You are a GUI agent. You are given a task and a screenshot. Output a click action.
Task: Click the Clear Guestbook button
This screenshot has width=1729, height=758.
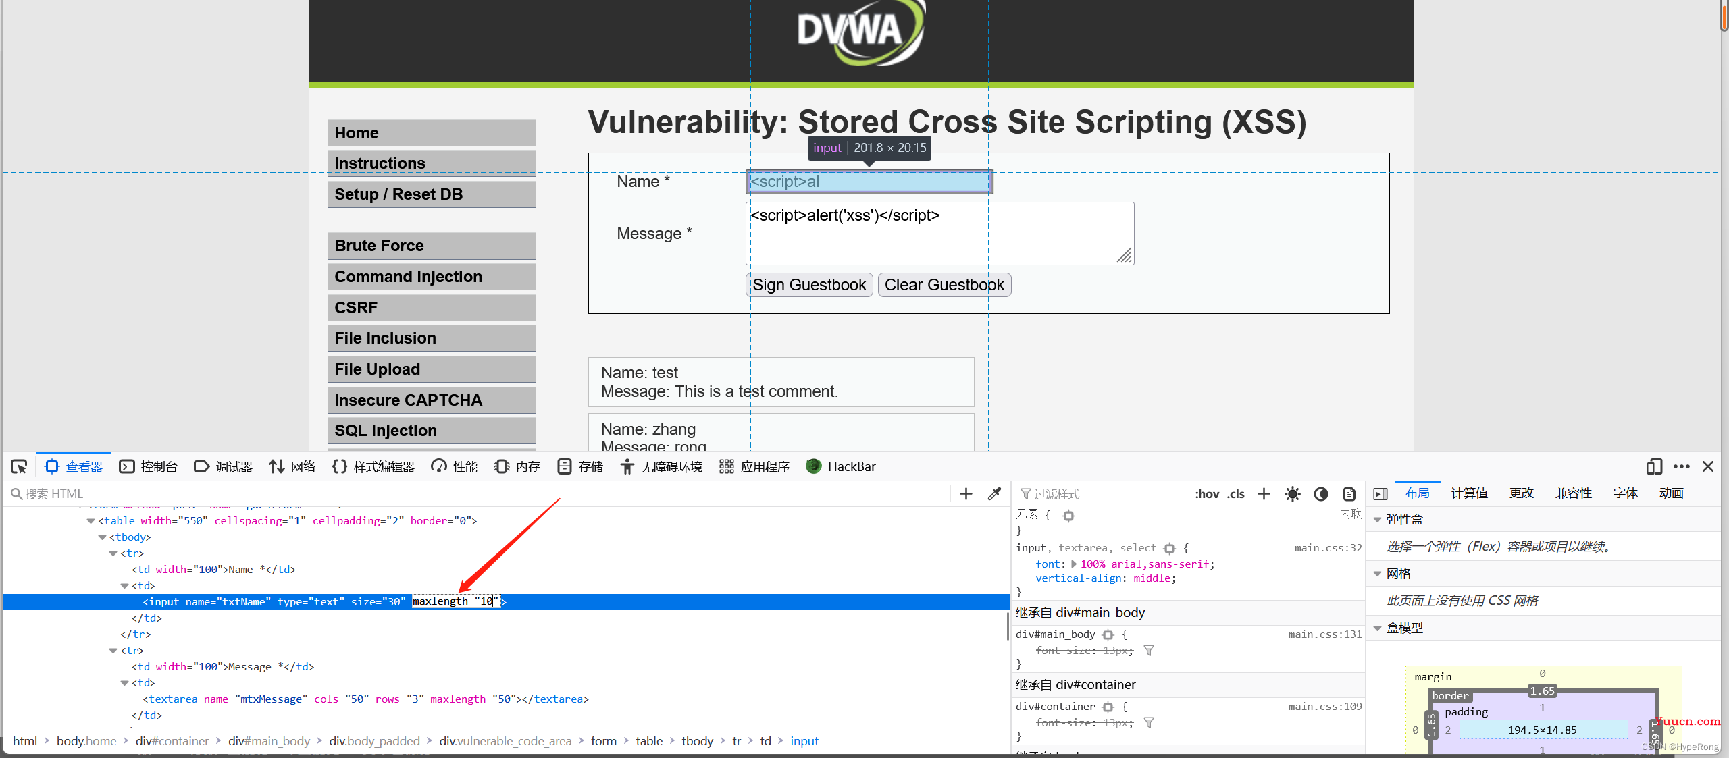tap(944, 285)
